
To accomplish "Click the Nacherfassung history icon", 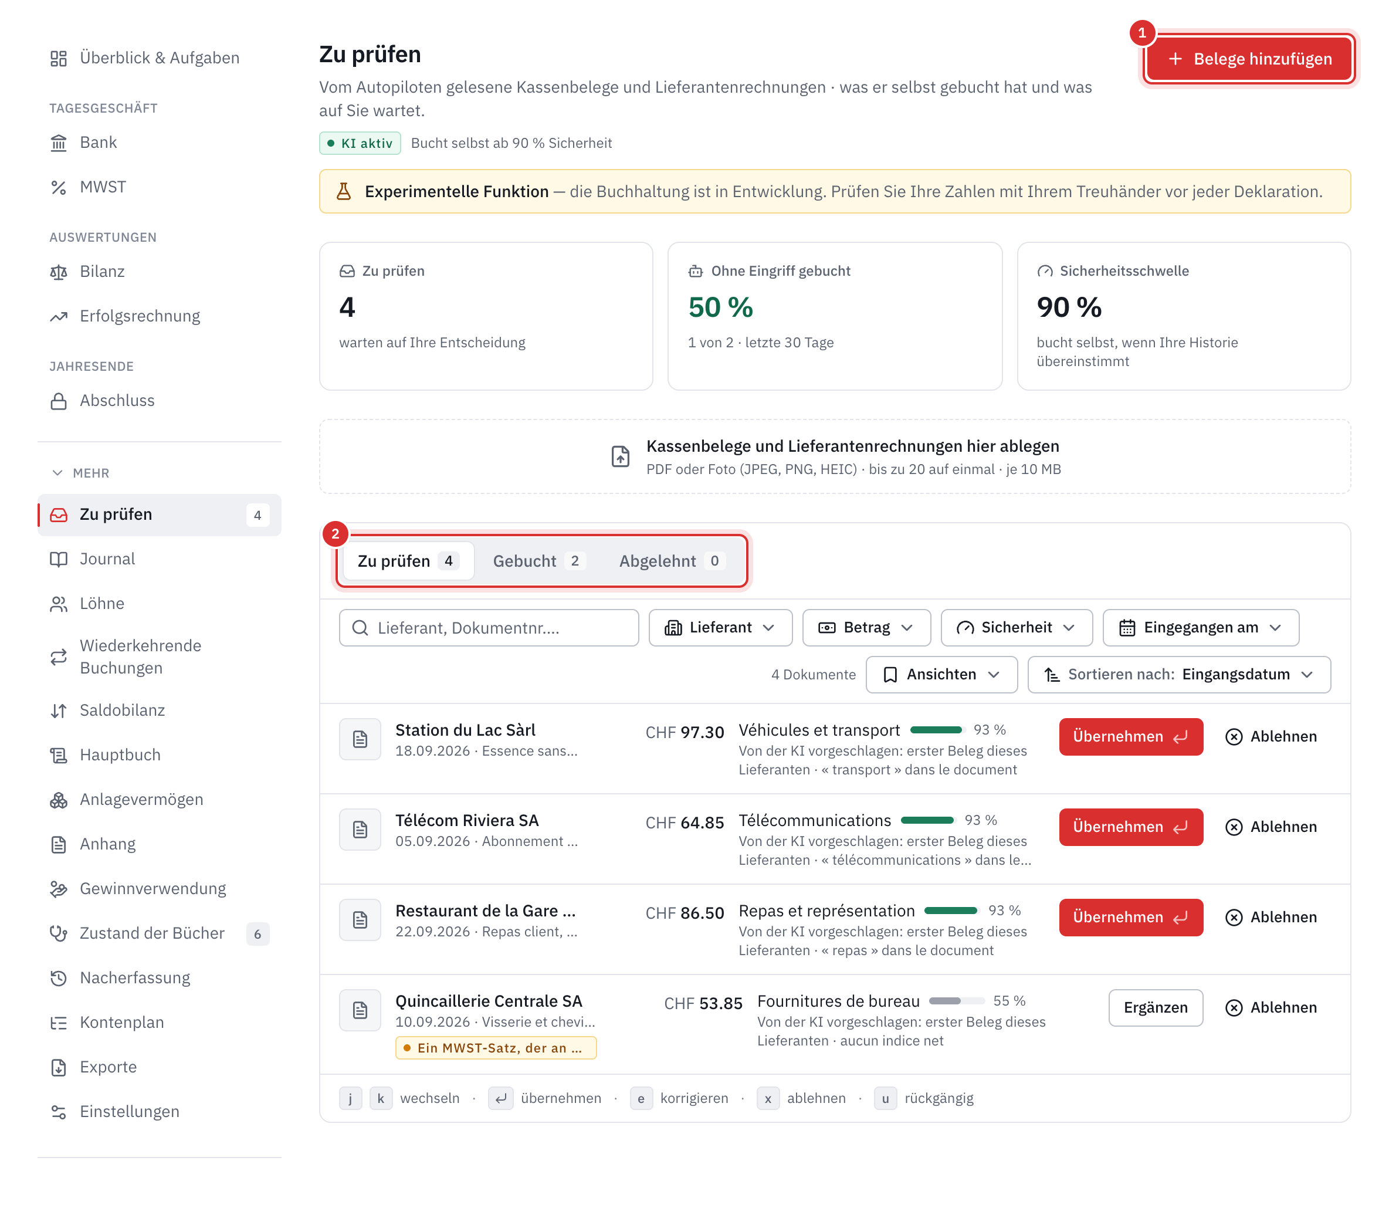I will [x=59, y=978].
